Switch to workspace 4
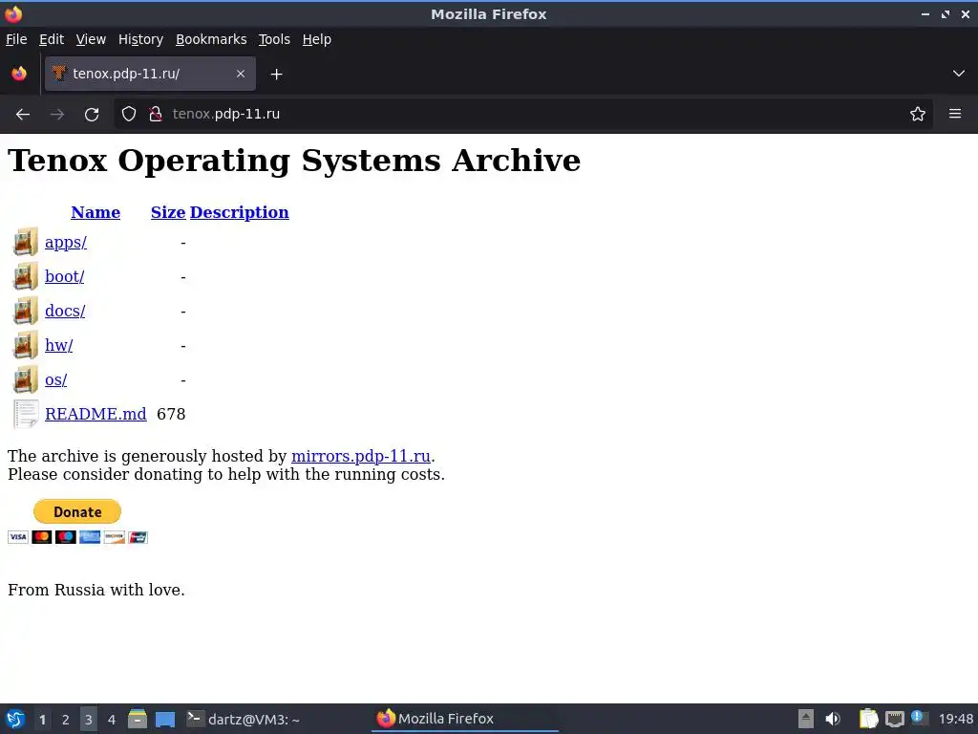 point(112,720)
